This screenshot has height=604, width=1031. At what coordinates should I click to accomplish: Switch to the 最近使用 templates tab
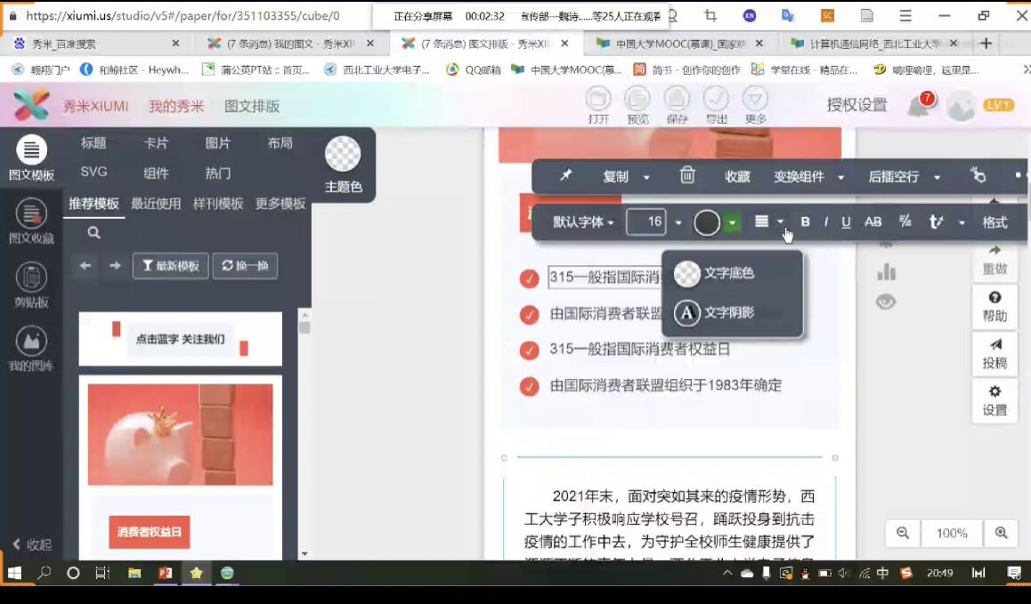coord(156,204)
